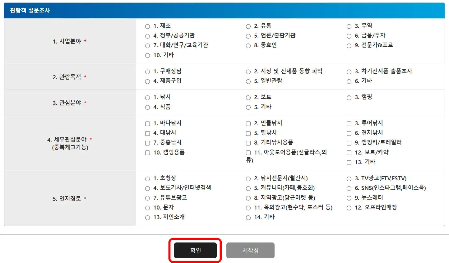Select '1. 제조' in 사업분야
This screenshot has height=263, width=449.
tap(147, 26)
